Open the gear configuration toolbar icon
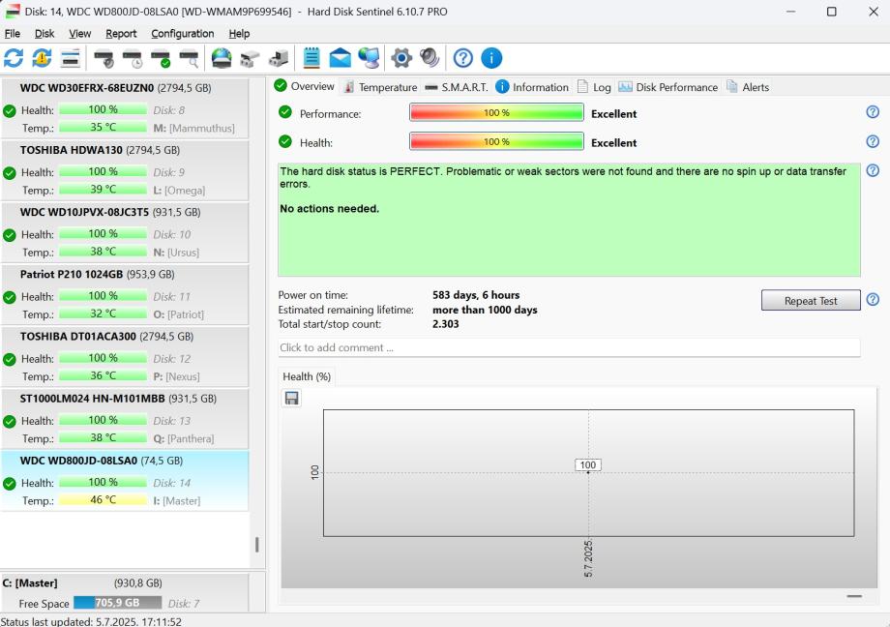Image resolution: width=890 pixels, height=627 pixels. (401, 58)
